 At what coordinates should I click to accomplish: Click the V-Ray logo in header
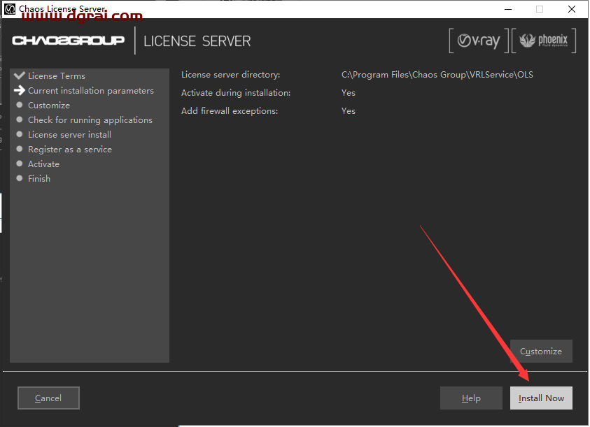[x=479, y=41]
